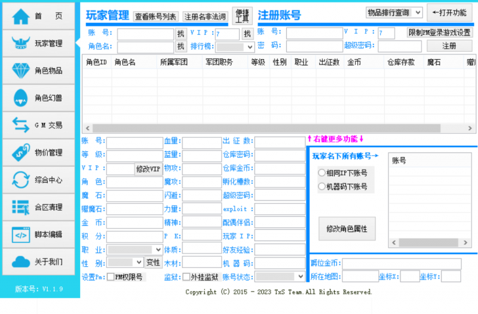Focus the 密码 field in 注册账号
Image resolution: width=478 pixels, height=314 pixels.
coord(314,46)
